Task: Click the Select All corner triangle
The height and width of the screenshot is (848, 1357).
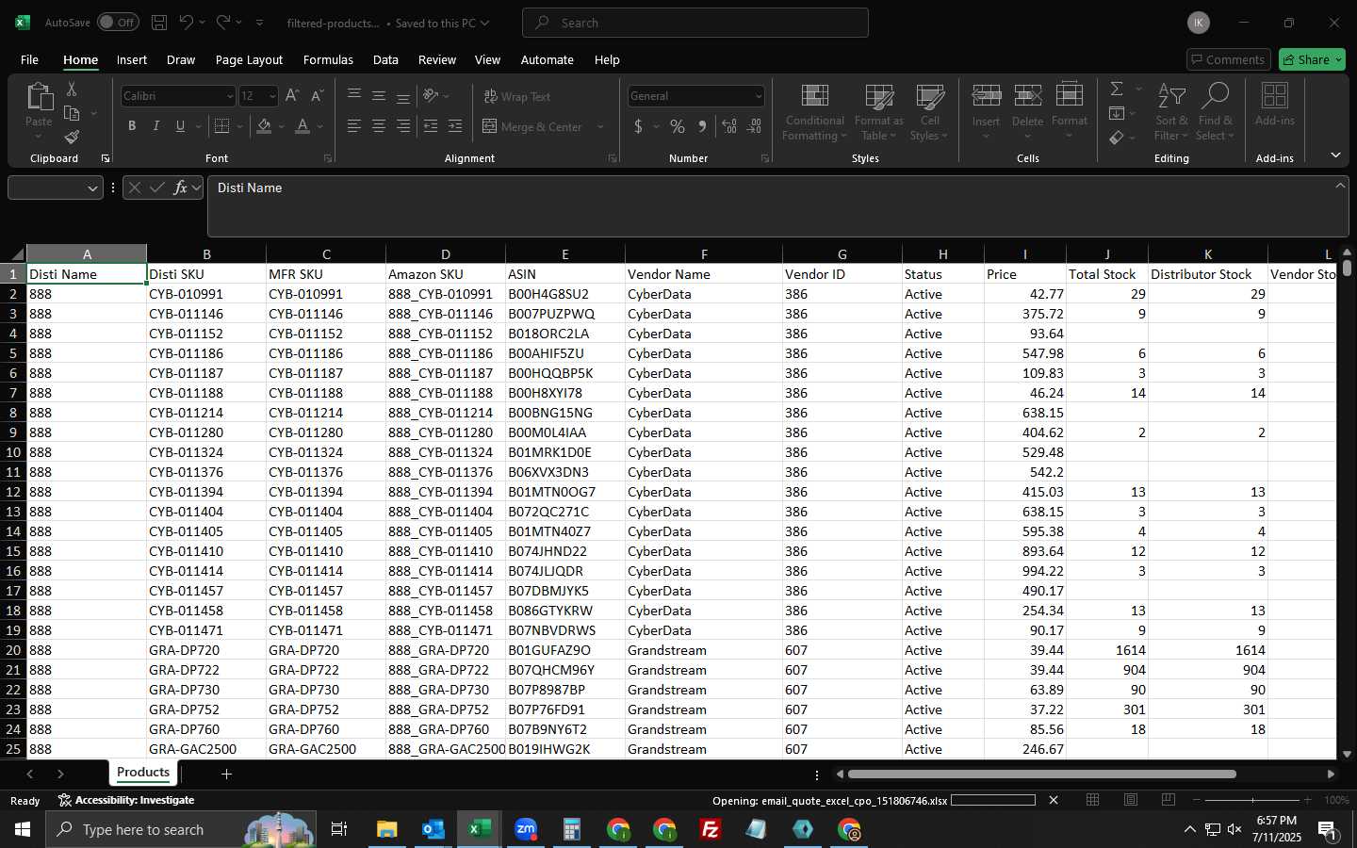Action: (17, 254)
